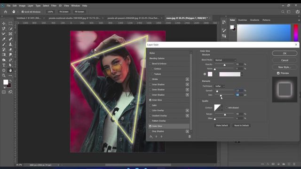Click the fx icon in Layer Style dialog

[151, 137]
